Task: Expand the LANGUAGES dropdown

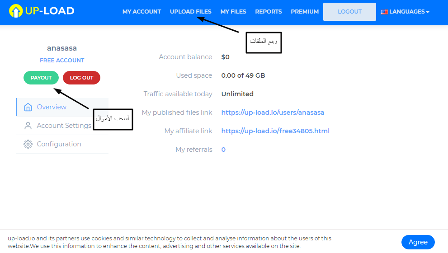Action: click(405, 12)
